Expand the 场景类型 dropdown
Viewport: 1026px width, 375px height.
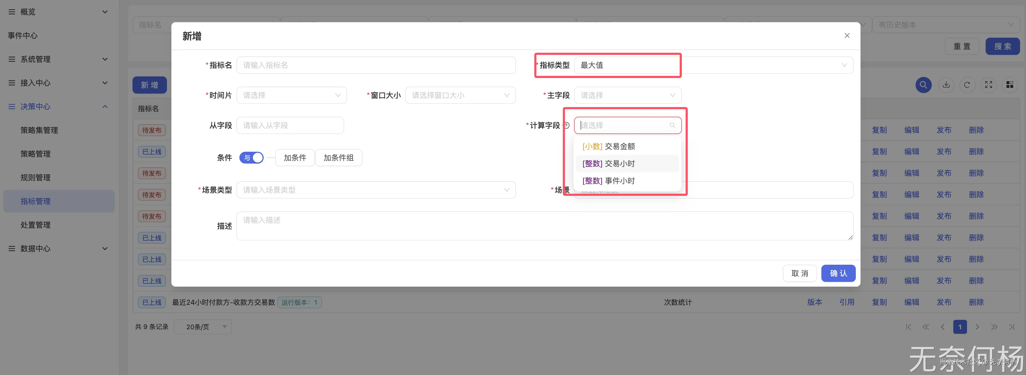pyautogui.click(x=376, y=190)
